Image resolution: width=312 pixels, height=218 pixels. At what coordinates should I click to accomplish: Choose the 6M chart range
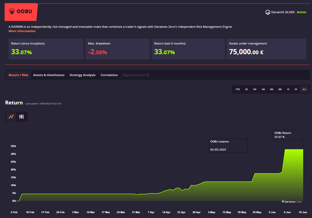(x=280, y=90)
